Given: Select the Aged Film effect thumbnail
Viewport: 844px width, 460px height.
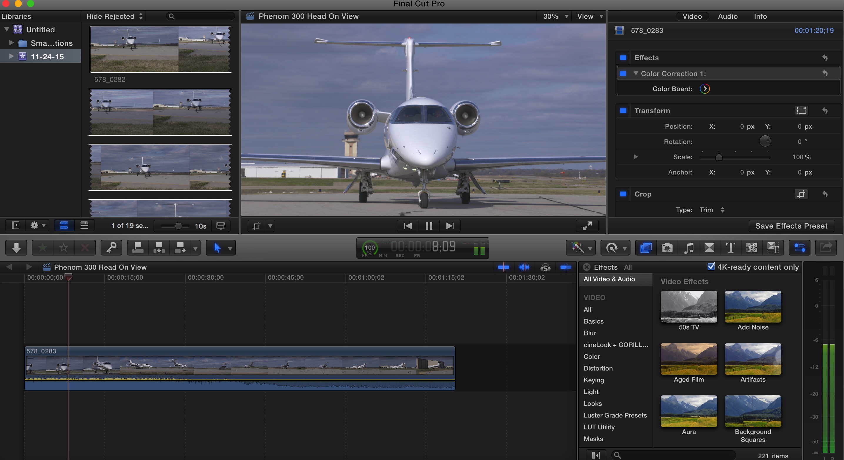Looking at the screenshot, I should tap(688, 359).
